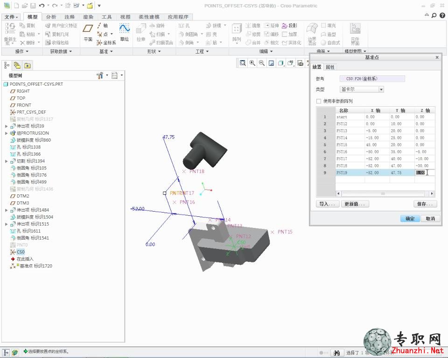448x358 pixels.
Task: Click the 导入... (Import) button
Action: pyautogui.click(x=328, y=204)
